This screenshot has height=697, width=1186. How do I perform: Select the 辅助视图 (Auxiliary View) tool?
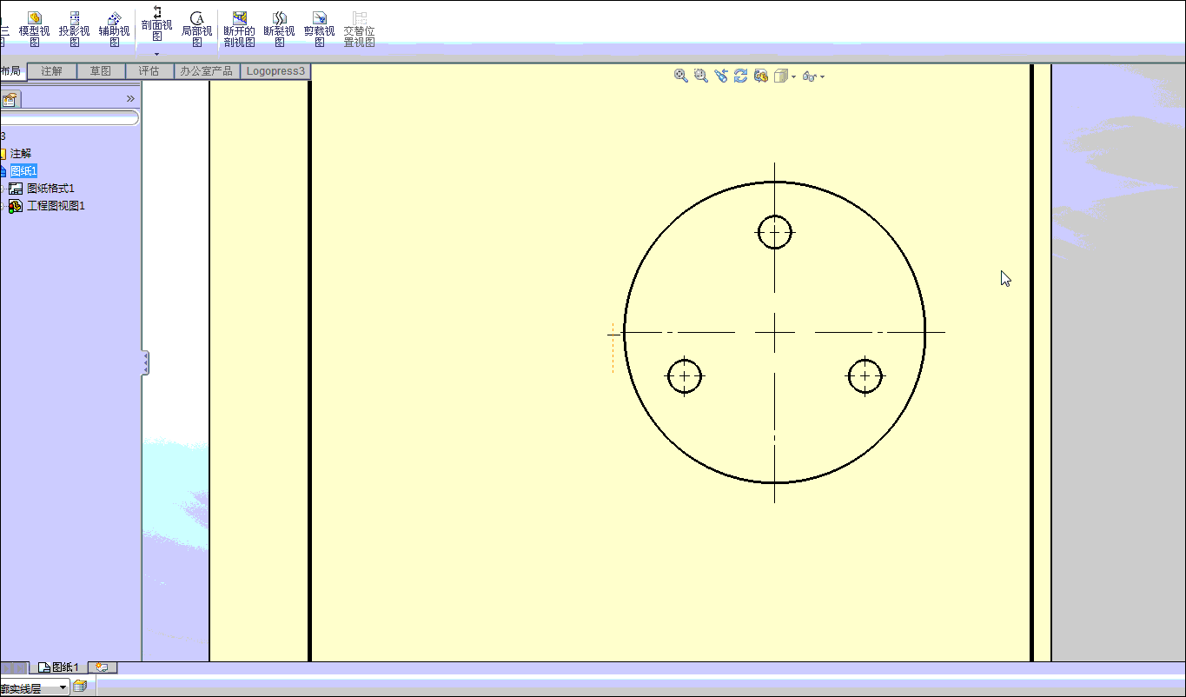pos(115,29)
